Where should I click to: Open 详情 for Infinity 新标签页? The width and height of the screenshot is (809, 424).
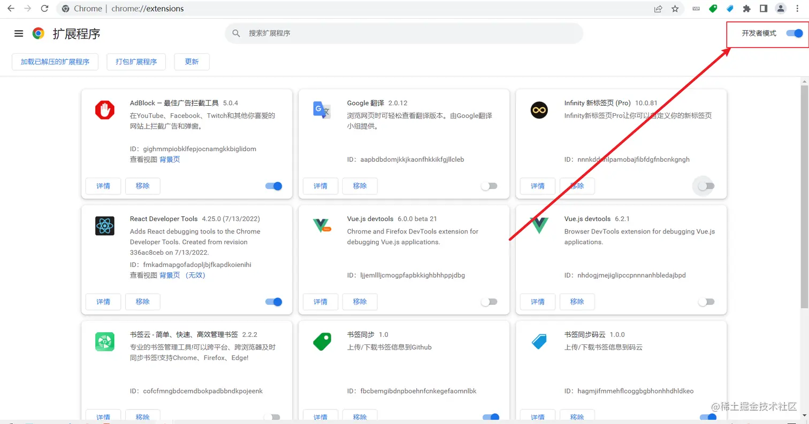[x=538, y=186]
